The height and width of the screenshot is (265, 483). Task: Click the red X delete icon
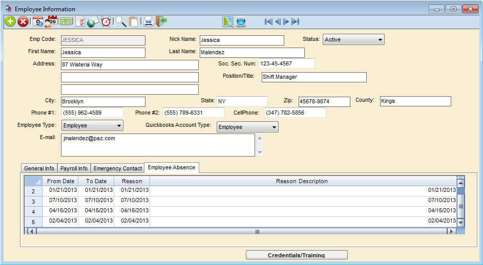tap(23, 21)
